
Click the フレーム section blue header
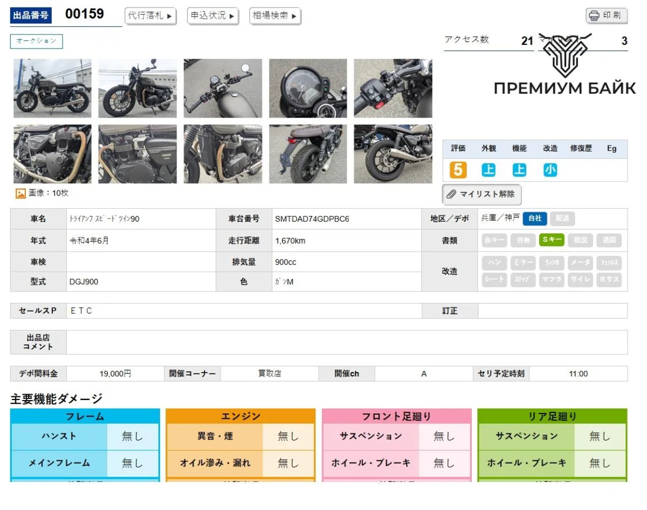click(x=85, y=416)
